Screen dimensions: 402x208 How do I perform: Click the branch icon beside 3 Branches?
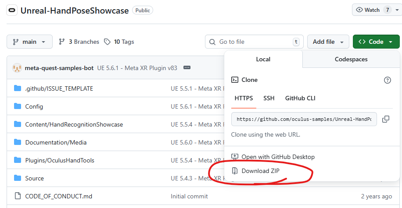click(x=61, y=42)
